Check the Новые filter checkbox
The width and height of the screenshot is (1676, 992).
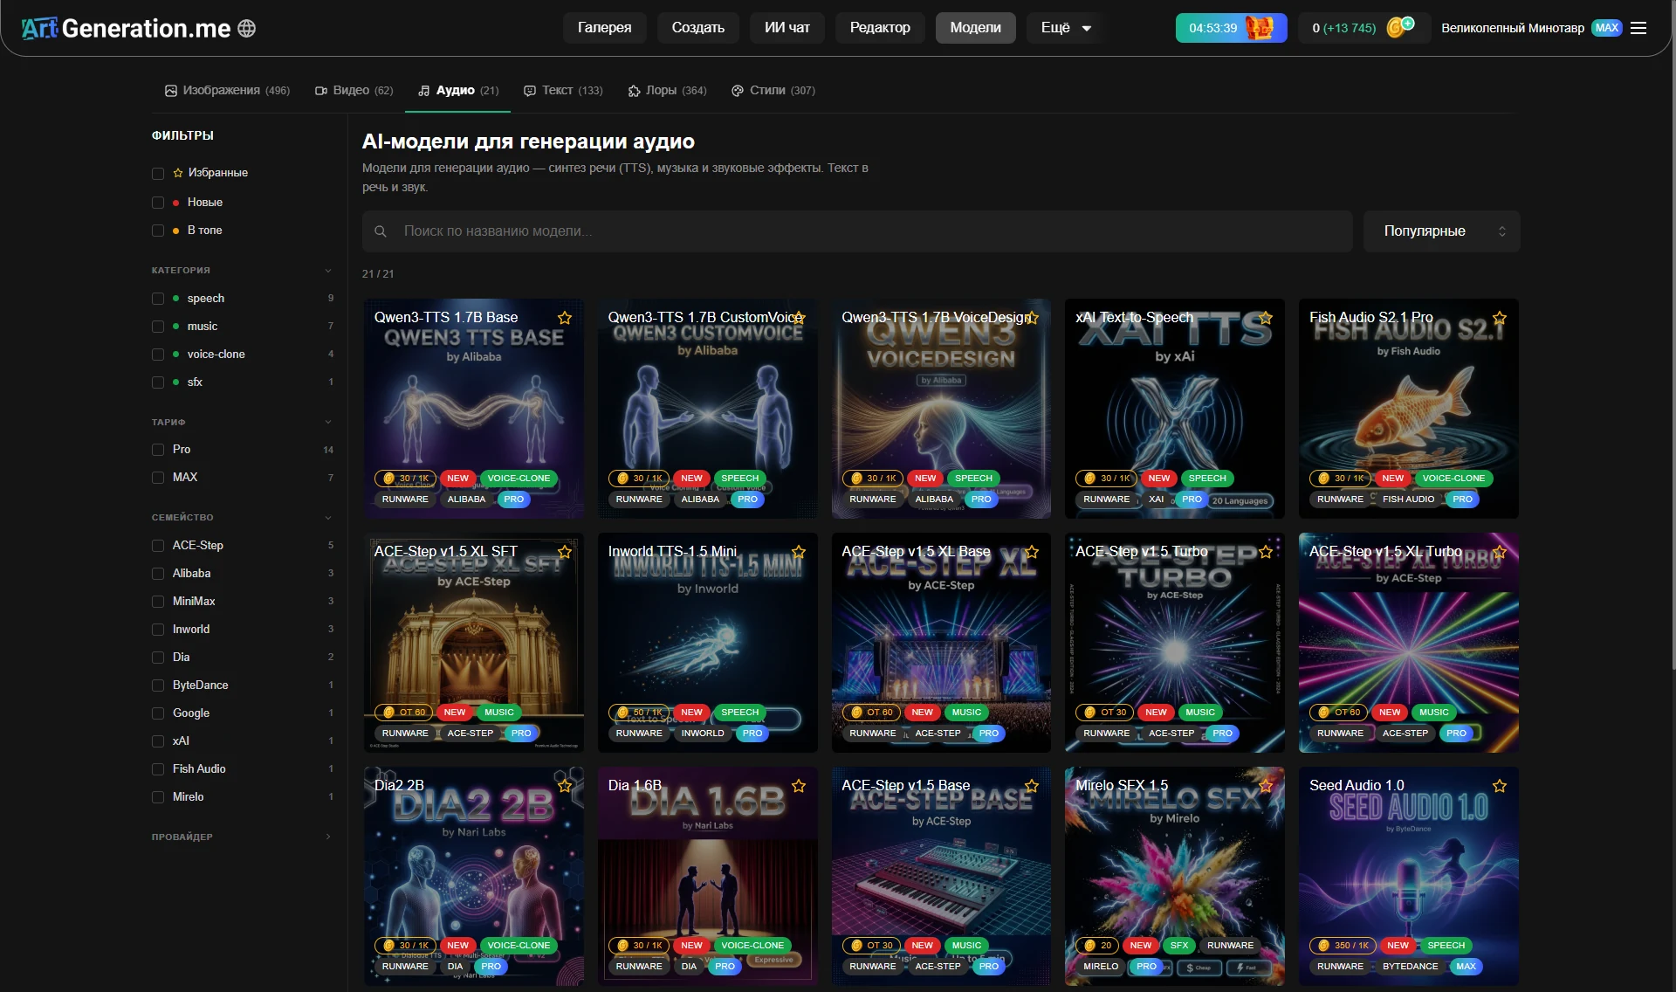158,203
